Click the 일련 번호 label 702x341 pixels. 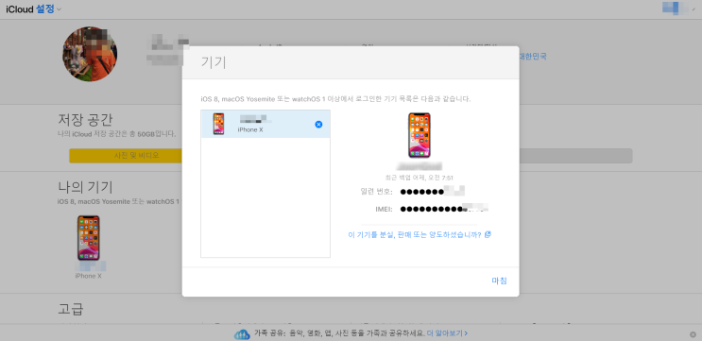pyautogui.click(x=376, y=192)
